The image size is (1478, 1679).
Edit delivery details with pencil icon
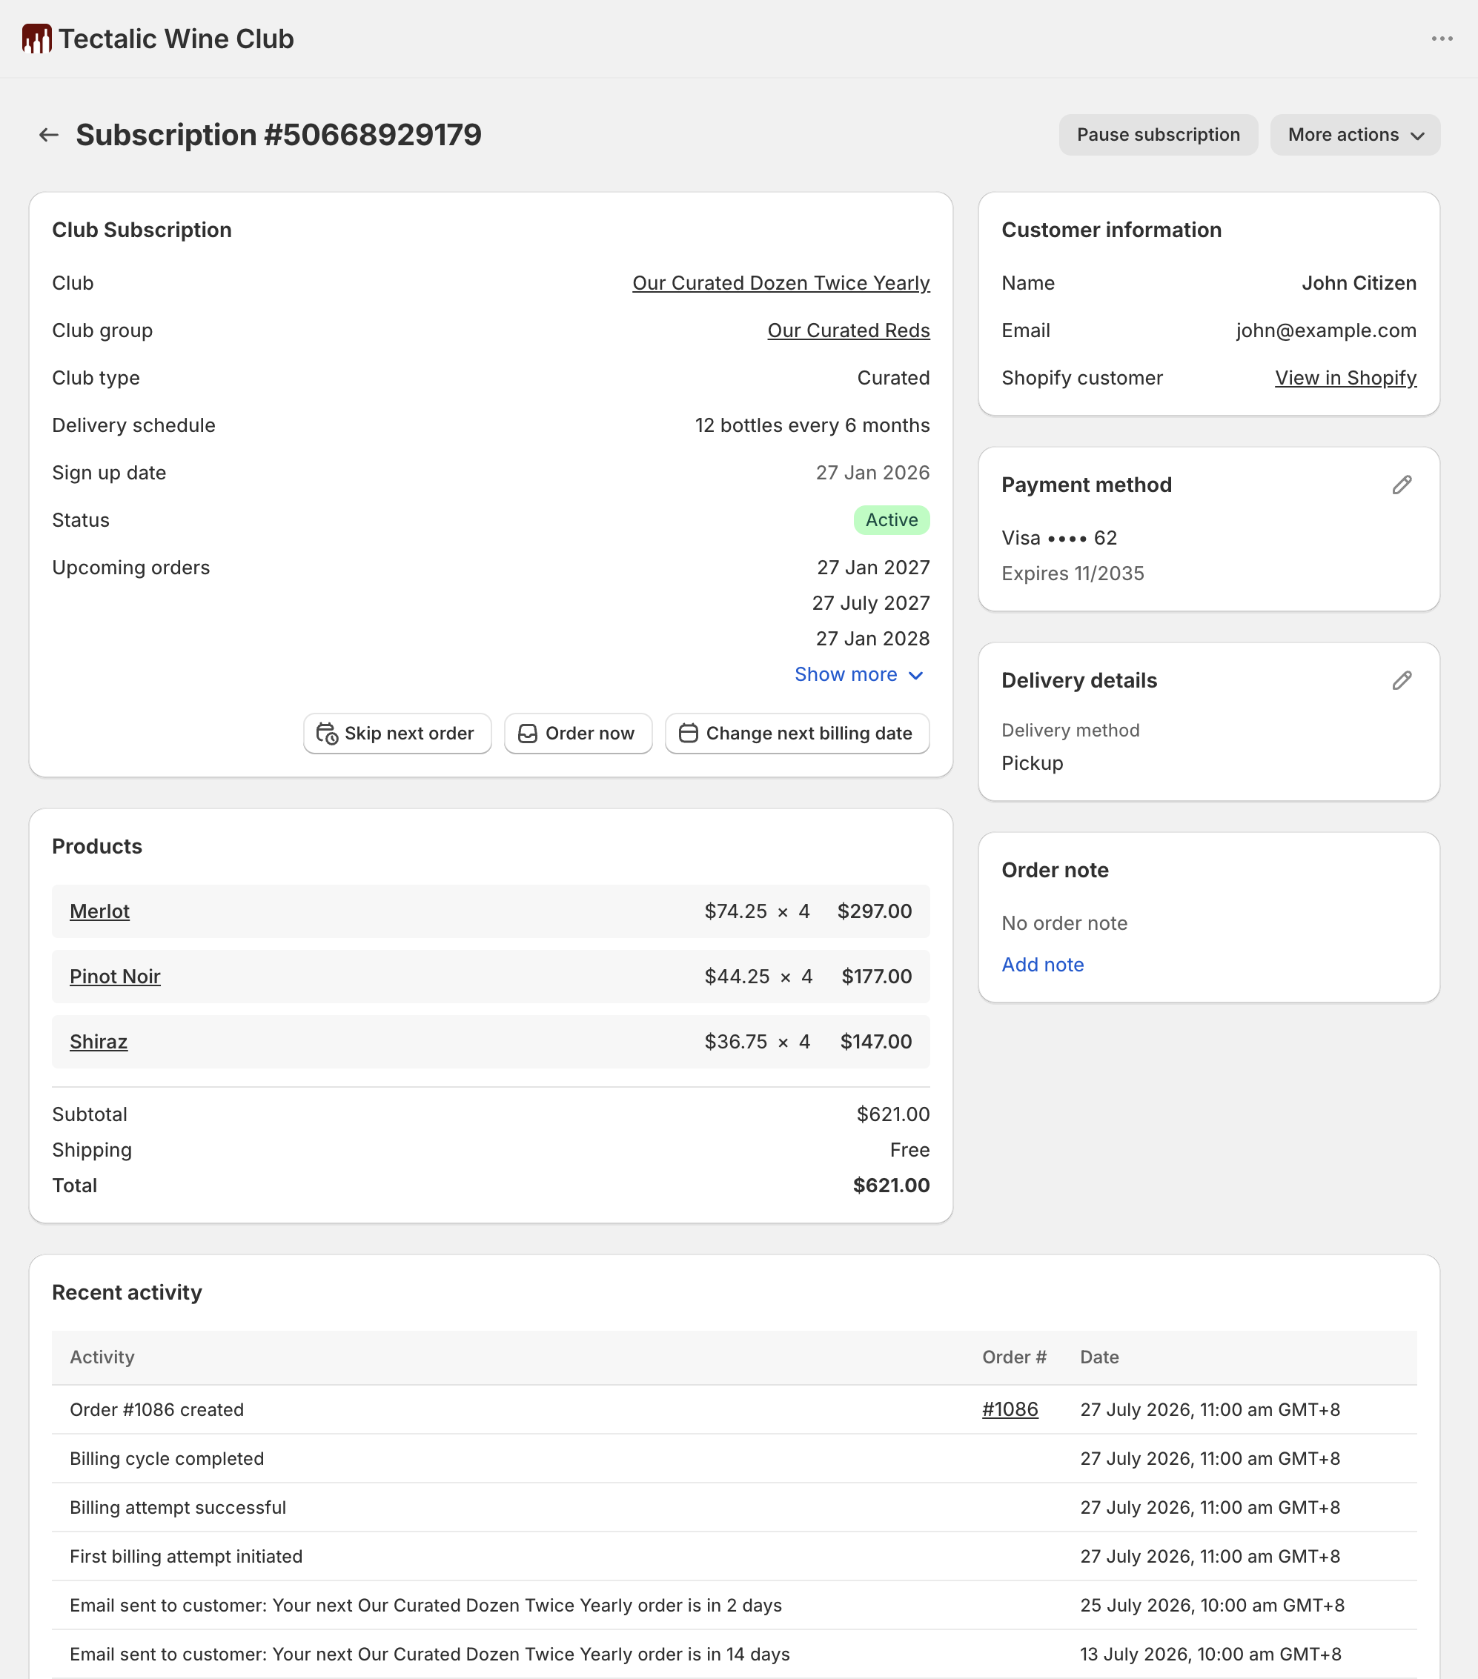(1402, 680)
